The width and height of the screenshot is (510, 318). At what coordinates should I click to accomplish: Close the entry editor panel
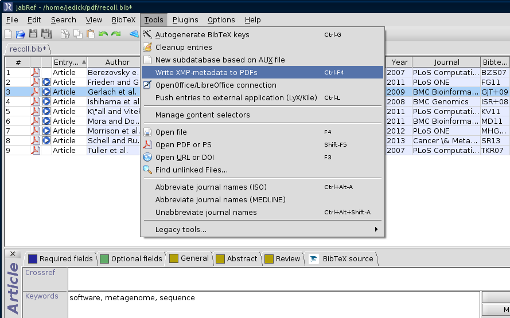pos(13,254)
